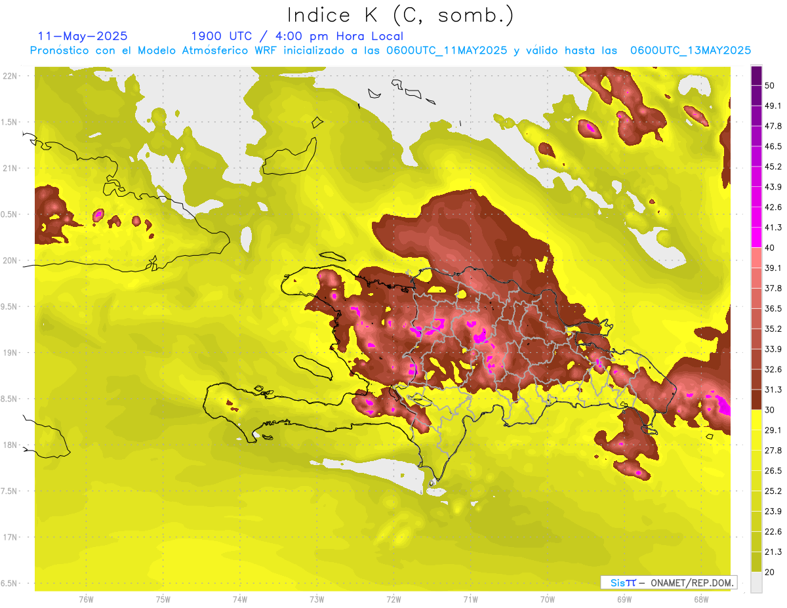The image size is (787, 608).
Task: Click the "20N" latitude label
Action: pyautogui.click(x=11, y=260)
